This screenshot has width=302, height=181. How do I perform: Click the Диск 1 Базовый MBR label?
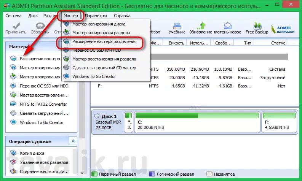click(108, 122)
